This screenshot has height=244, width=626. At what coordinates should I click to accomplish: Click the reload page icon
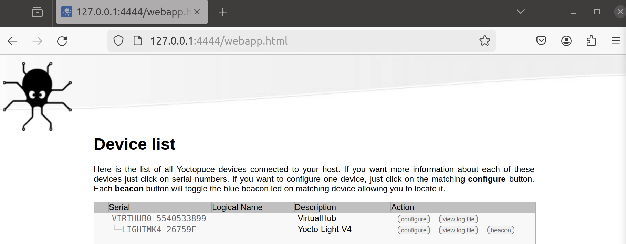[62, 41]
